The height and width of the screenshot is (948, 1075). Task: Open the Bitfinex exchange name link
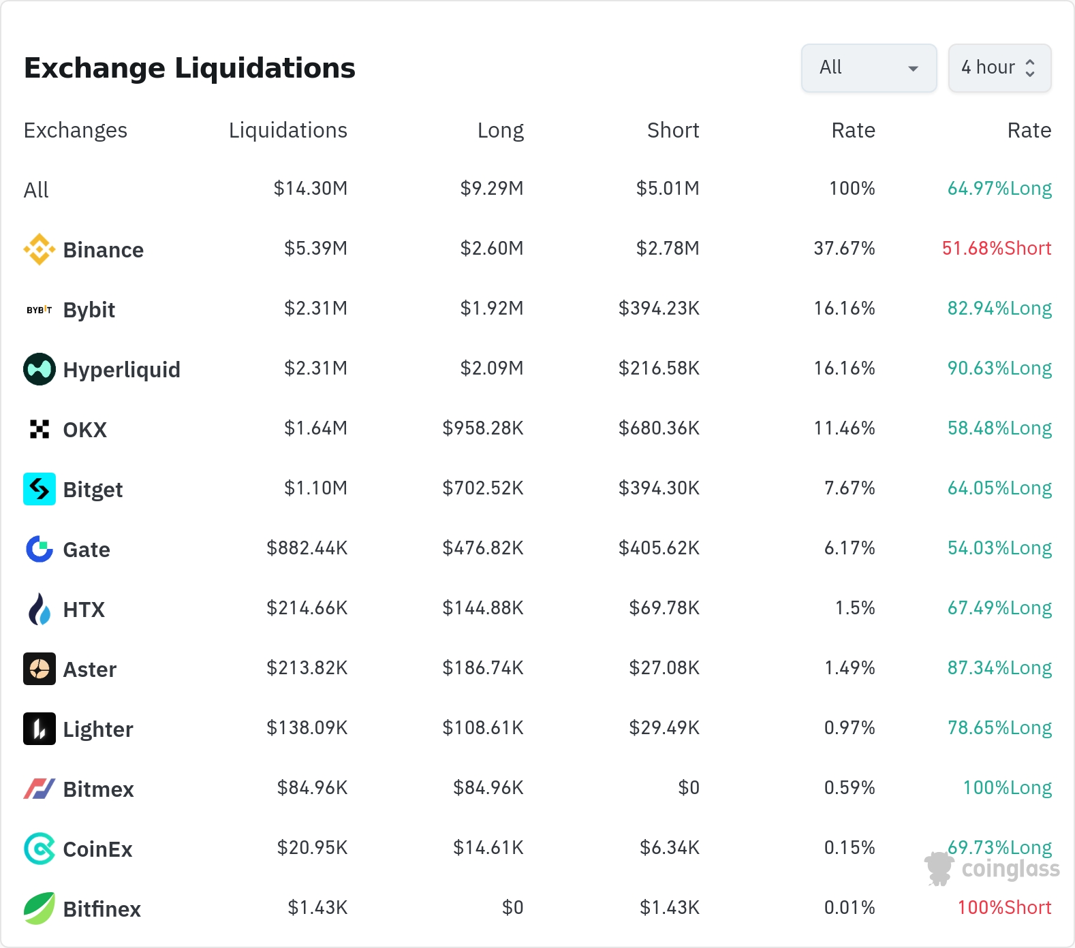[102, 909]
